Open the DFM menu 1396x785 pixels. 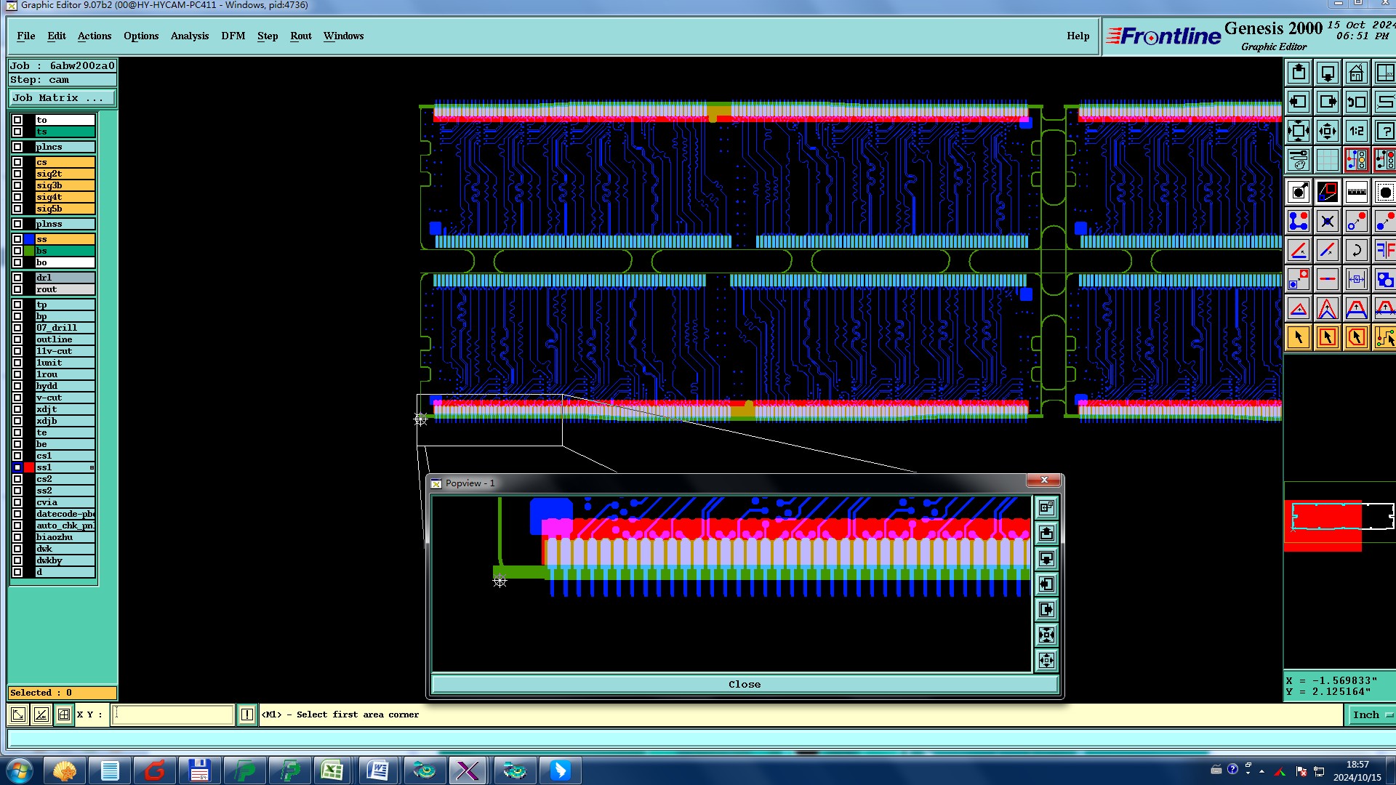(233, 36)
